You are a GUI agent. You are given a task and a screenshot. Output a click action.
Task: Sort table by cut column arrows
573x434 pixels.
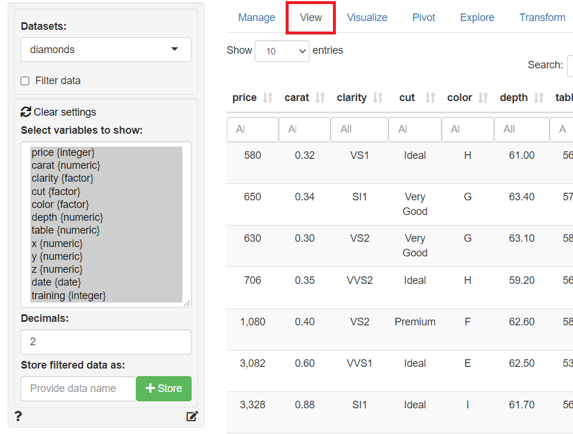click(430, 98)
